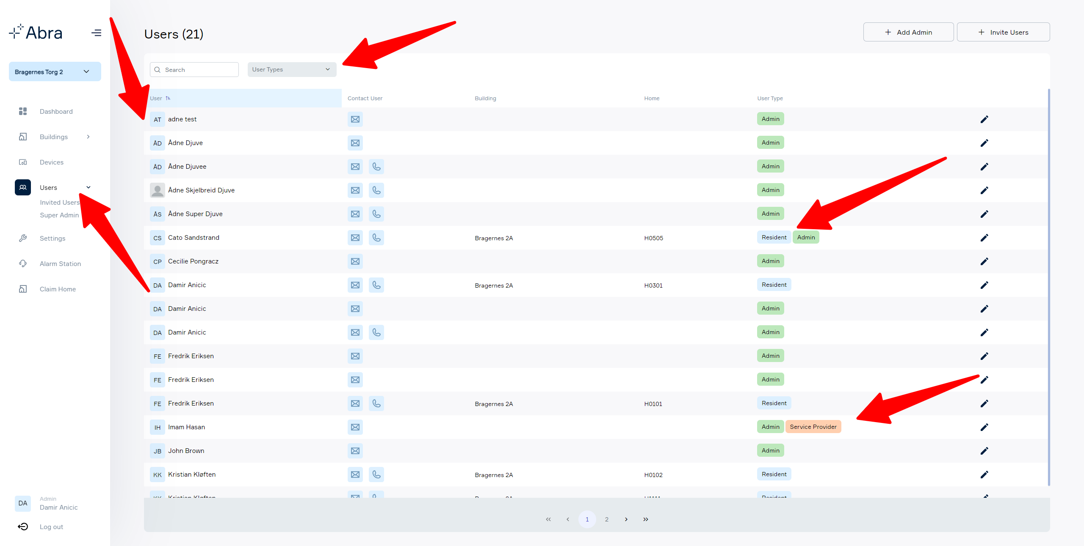Open Dashboard from the sidebar
The height and width of the screenshot is (546, 1084).
pyautogui.click(x=56, y=112)
